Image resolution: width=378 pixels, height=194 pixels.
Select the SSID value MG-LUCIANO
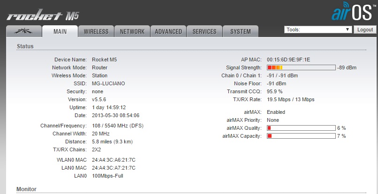coord(108,83)
